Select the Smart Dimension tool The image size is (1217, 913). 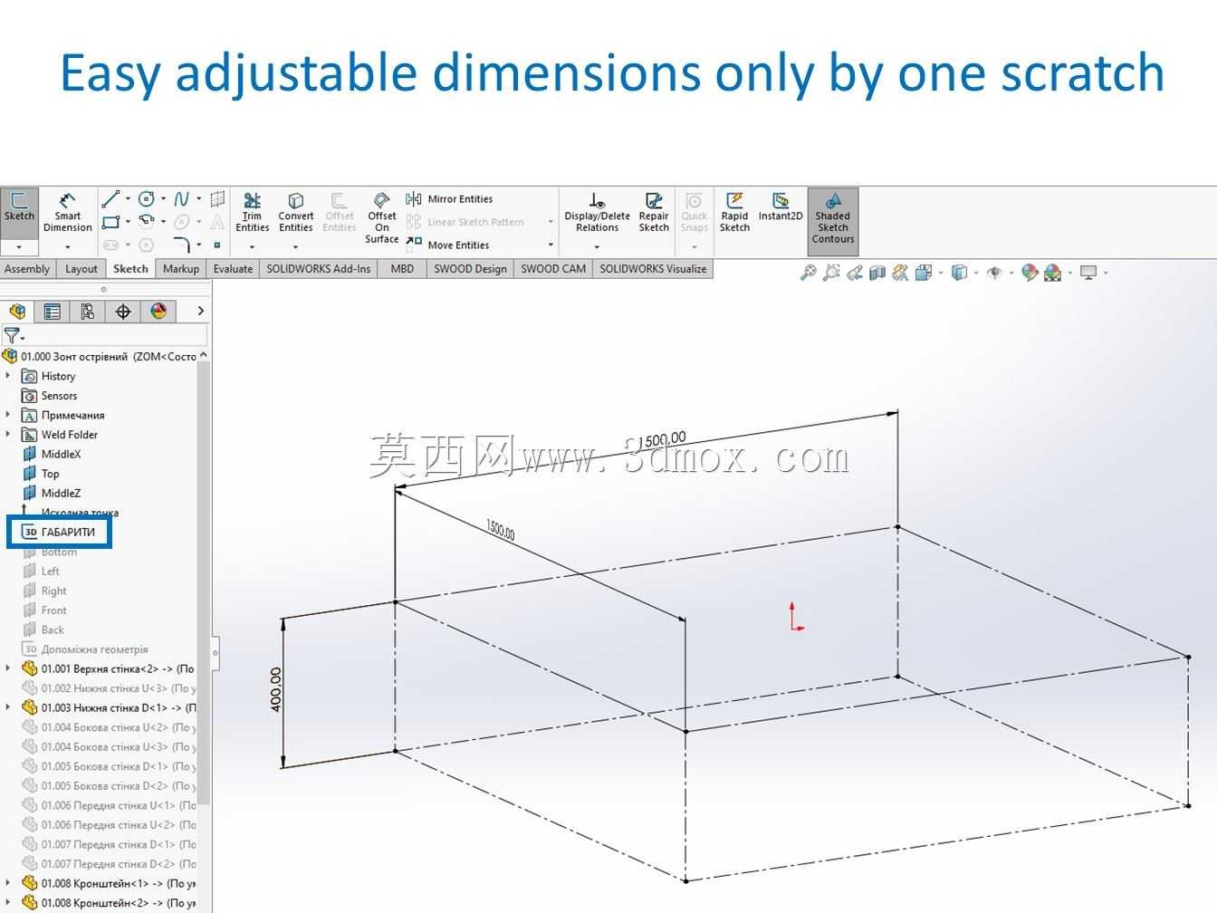[68, 212]
